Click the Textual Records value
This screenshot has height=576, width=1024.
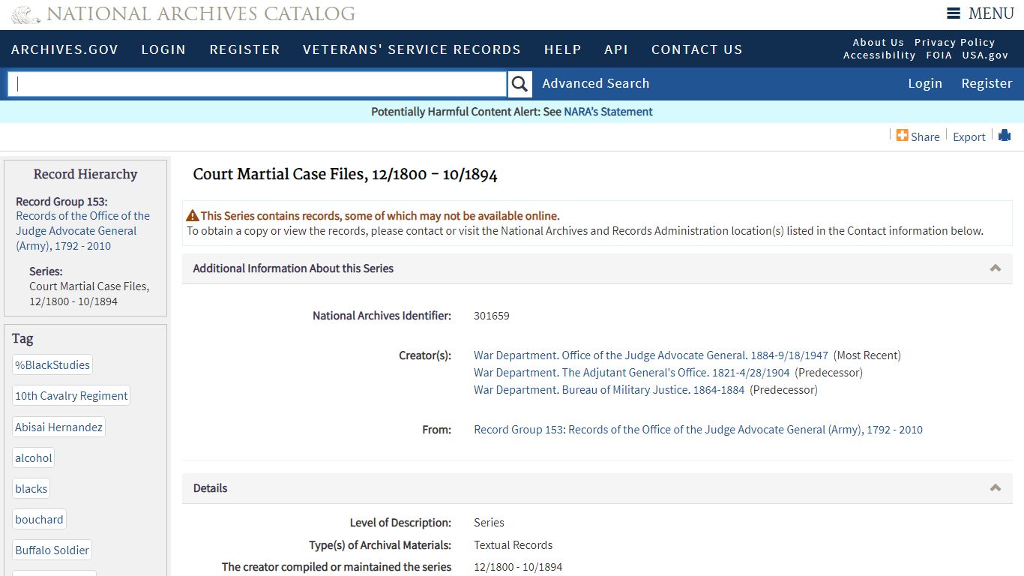point(513,545)
